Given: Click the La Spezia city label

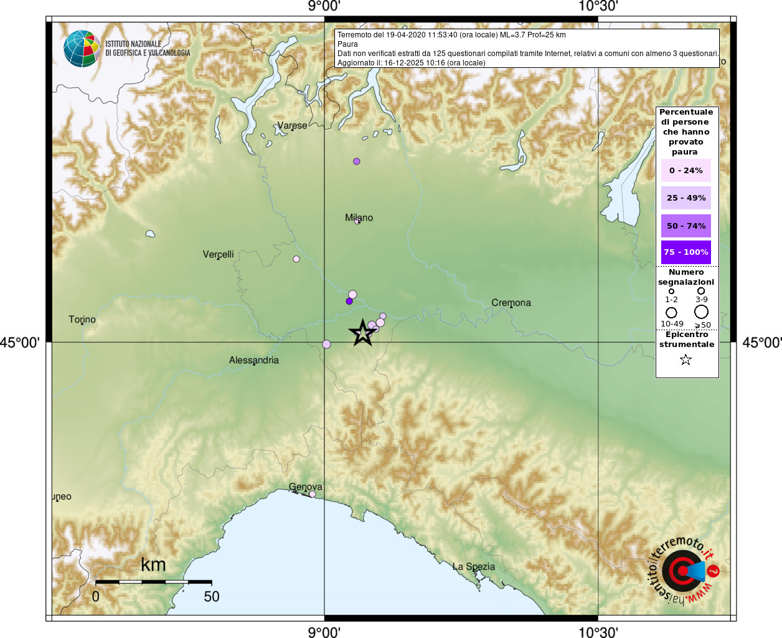Looking at the screenshot, I should pyautogui.click(x=474, y=566).
